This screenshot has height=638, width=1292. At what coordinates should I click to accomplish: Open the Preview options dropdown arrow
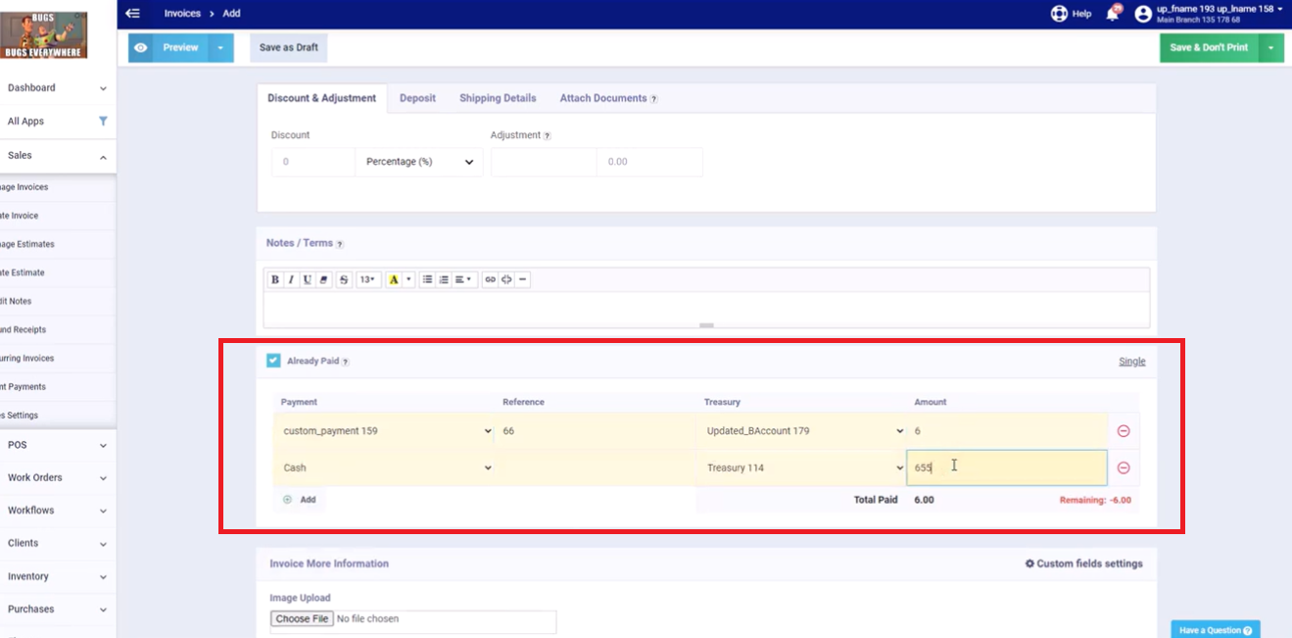(220, 47)
